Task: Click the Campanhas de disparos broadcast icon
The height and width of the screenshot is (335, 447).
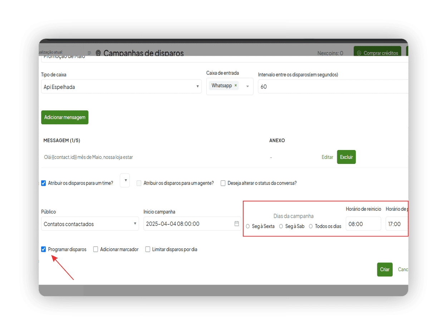Action: (99, 53)
